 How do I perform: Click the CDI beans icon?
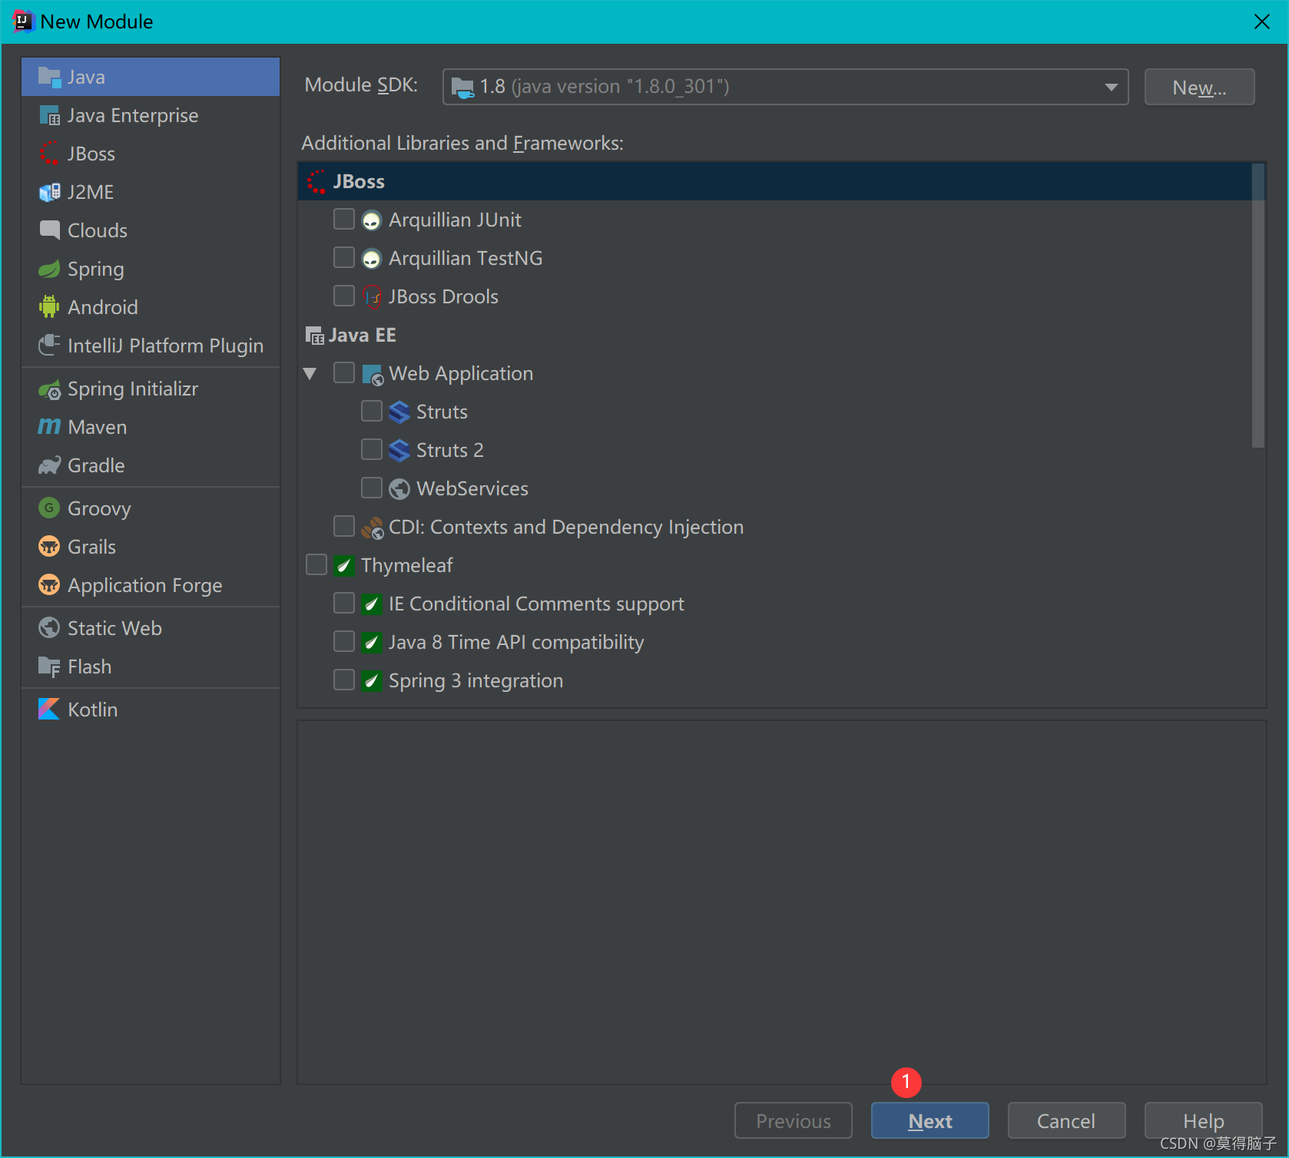[x=372, y=528]
